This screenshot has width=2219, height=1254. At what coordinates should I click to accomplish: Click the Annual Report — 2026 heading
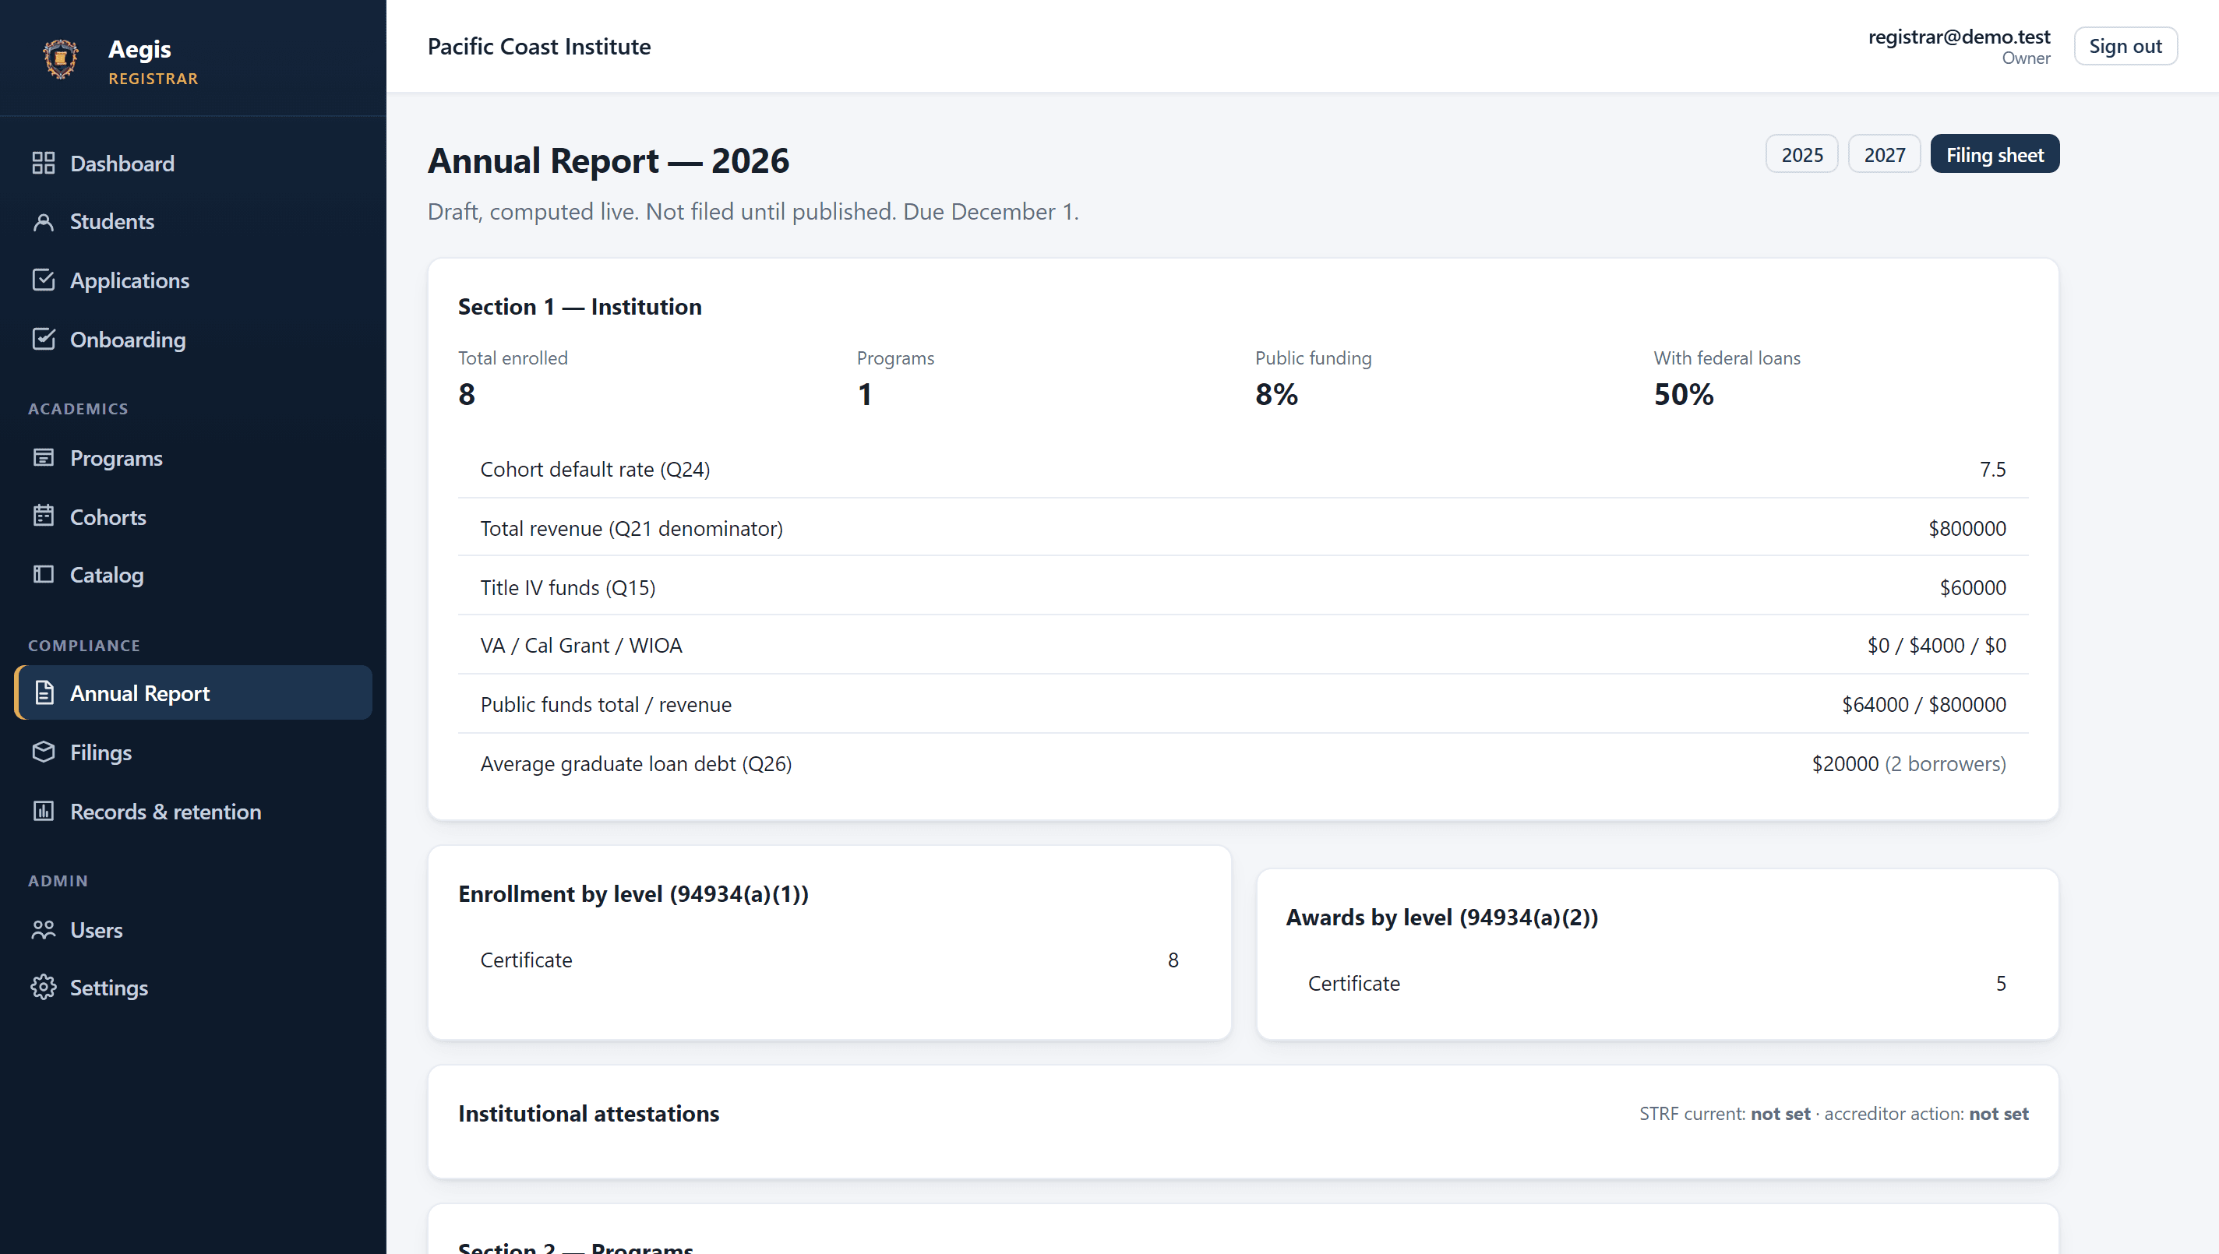(609, 160)
